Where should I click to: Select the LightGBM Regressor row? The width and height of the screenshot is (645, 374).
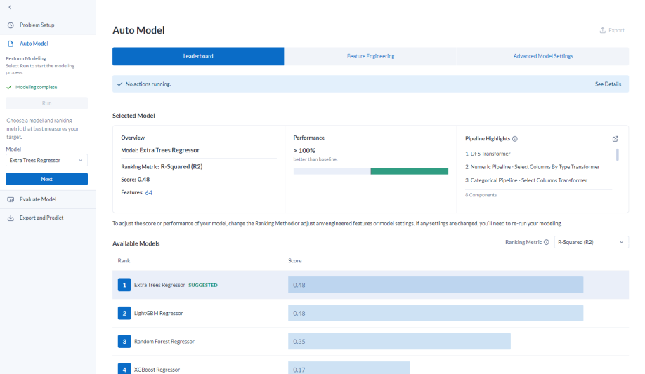pos(370,313)
